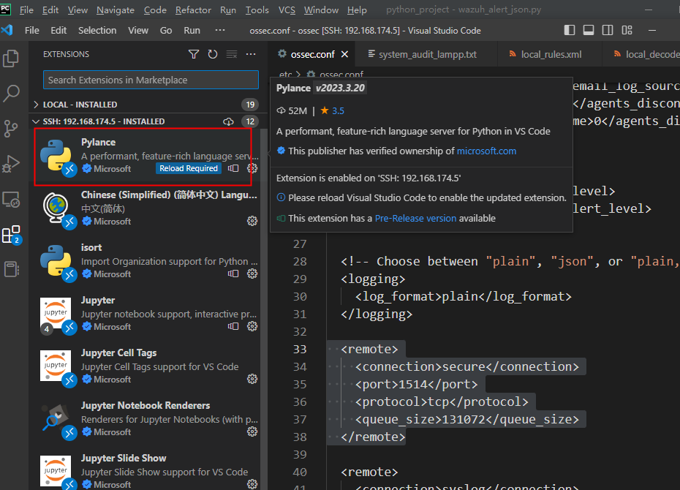Screen dimensions: 680x490
Task: Open VS Code Go menu
Action: 166,31
